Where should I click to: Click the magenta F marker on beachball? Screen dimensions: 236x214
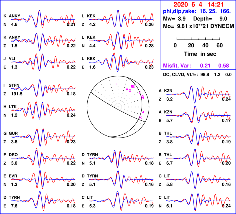coord(140,93)
